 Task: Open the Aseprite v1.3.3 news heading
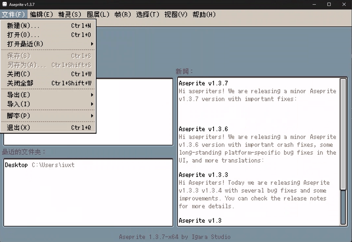point(203,175)
